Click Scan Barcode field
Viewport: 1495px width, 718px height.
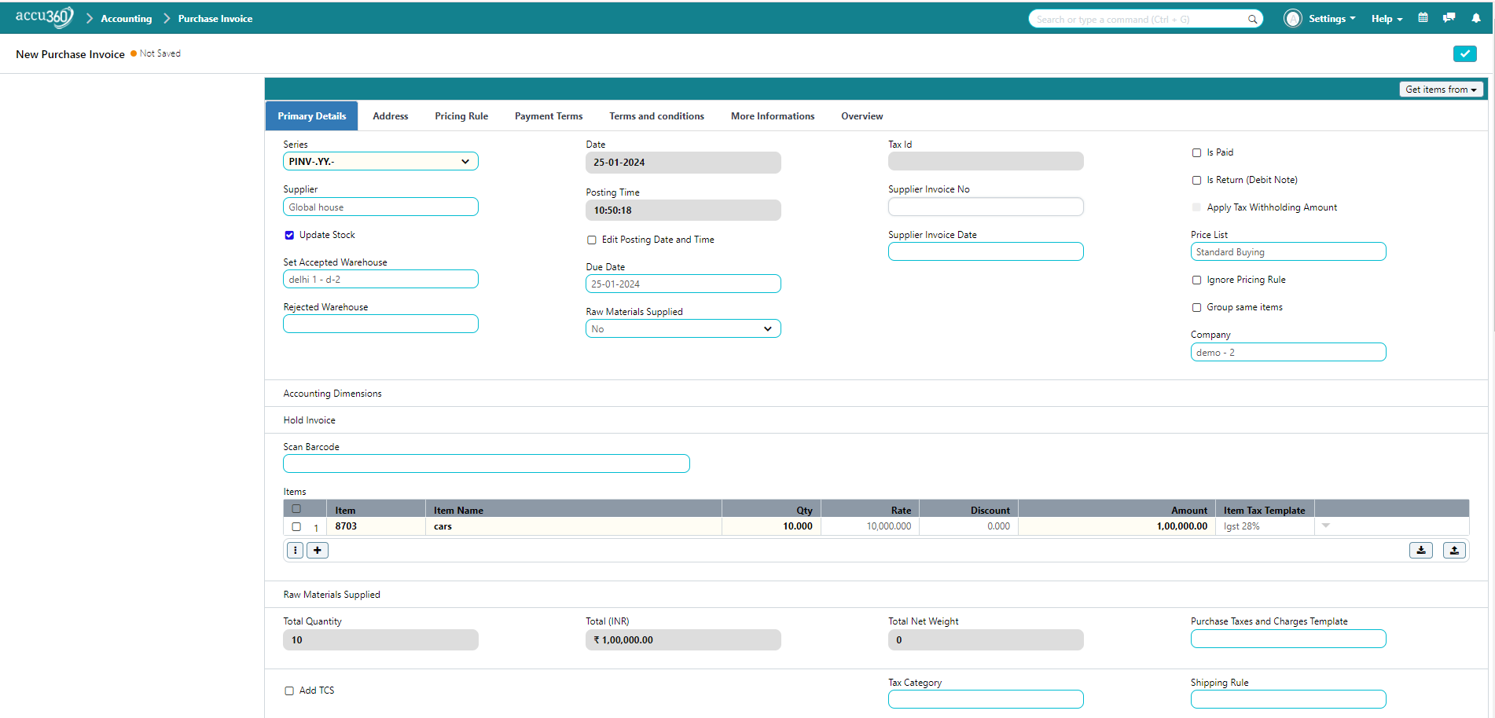pos(487,463)
